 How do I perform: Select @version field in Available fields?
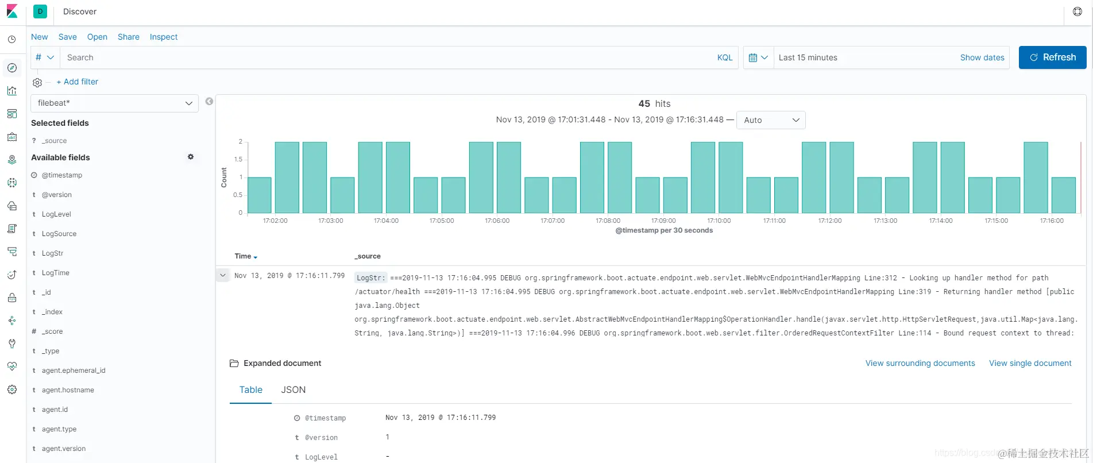click(56, 195)
